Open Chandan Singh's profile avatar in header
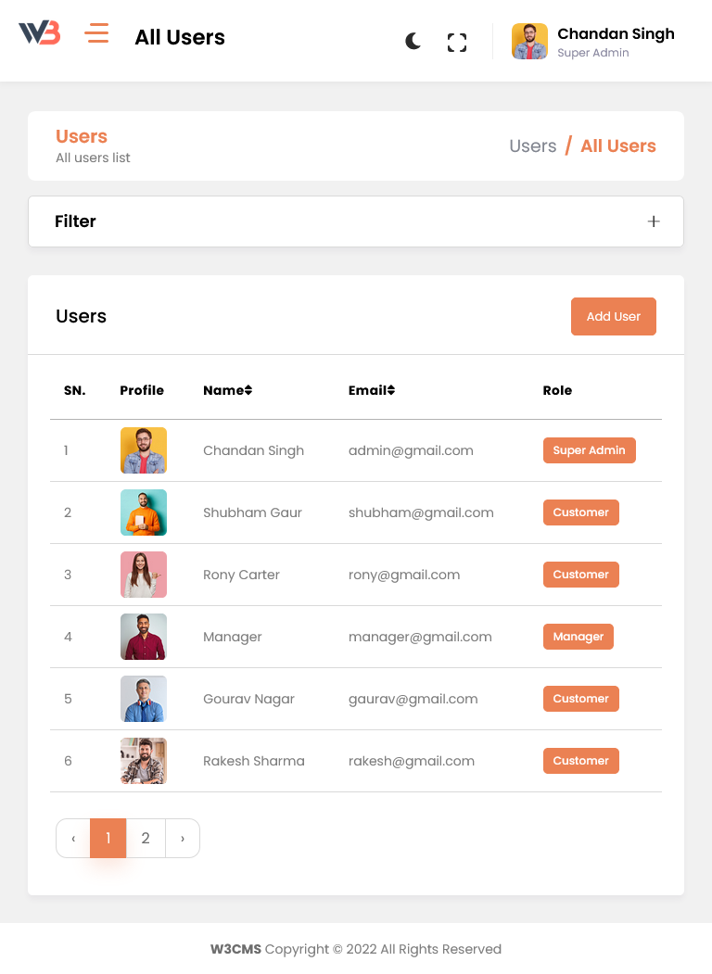The height and width of the screenshot is (974, 712). pos(529,42)
